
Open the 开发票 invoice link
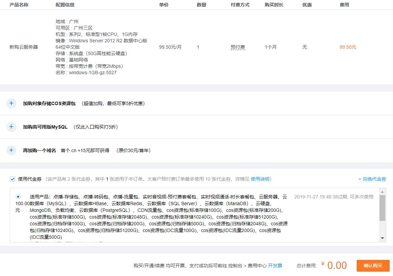[275, 265]
